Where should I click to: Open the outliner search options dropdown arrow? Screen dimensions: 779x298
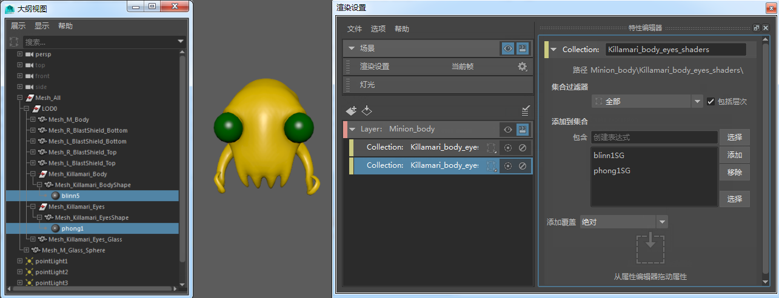point(181,42)
